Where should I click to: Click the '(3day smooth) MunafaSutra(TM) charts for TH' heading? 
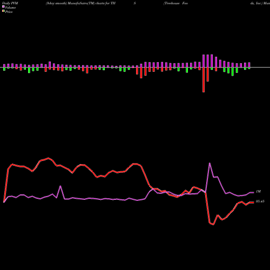click(80, 3)
